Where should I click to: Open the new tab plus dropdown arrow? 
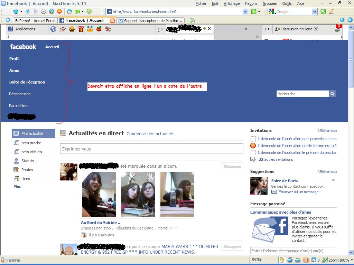click(x=21, y=11)
